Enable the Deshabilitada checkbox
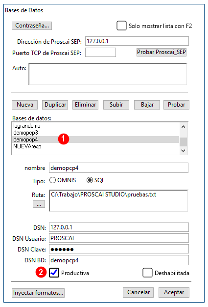The height and width of the screenshot is (307, 208). point(147,273)
